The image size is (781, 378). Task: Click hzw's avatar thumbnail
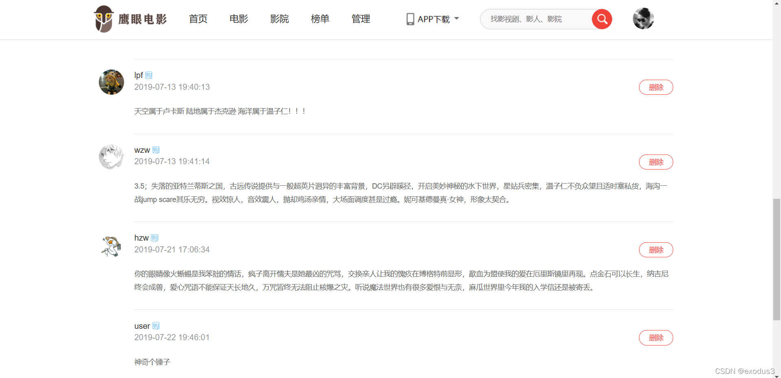(x=111, y=245)
